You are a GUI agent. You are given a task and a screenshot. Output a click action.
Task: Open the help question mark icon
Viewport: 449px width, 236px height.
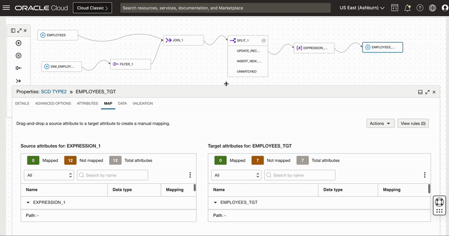pyautogui.click(x=420, y=8)
